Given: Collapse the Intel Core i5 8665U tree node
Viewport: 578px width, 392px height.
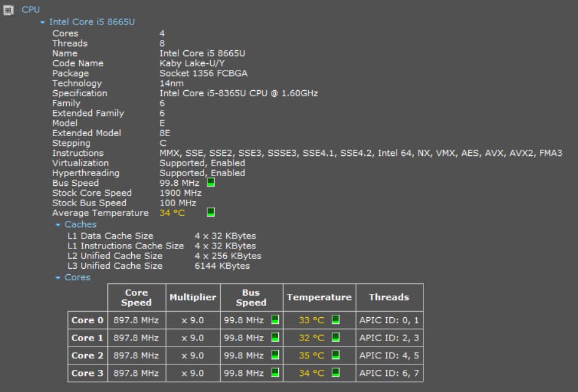Looking at the screenshot, I should 42,23.
